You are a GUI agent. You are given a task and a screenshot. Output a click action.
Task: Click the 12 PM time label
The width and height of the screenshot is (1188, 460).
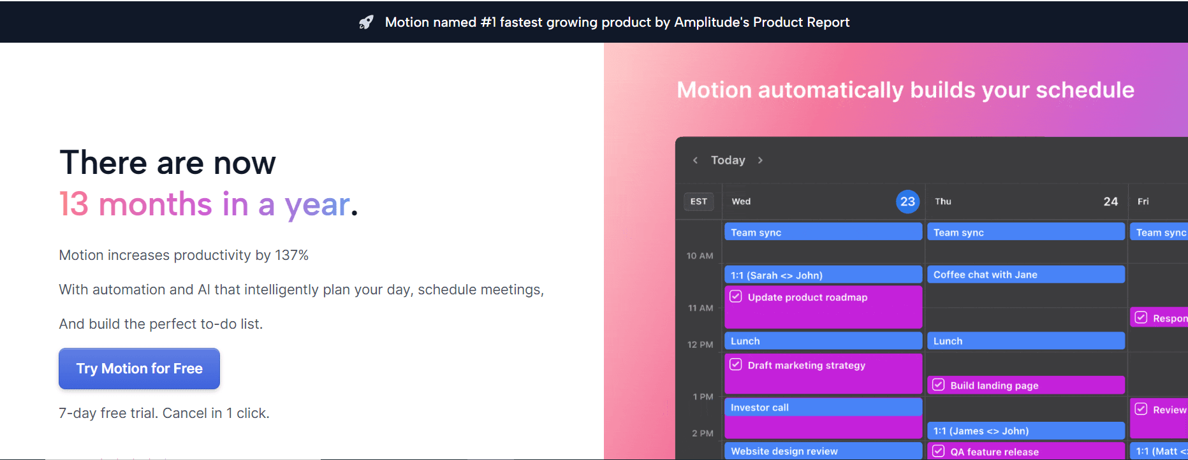700,344
